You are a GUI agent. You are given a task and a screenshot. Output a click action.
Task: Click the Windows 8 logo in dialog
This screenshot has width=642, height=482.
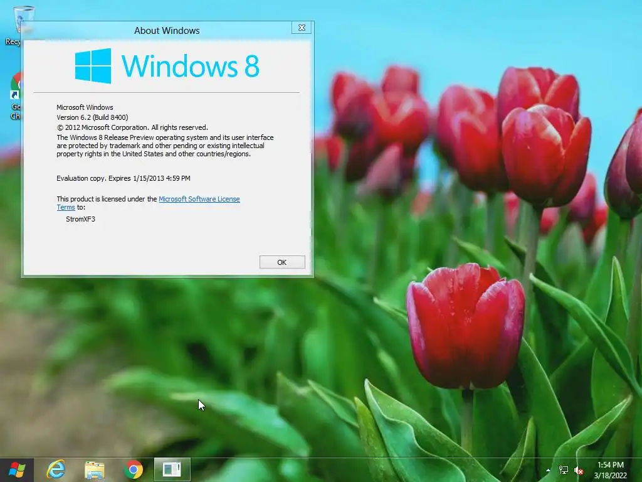[x=167, y=66]
